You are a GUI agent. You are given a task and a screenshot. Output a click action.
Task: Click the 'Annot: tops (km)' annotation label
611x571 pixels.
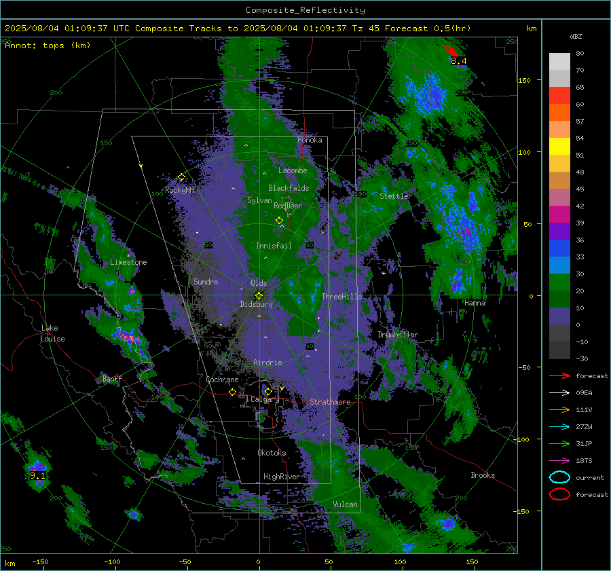(x=48, y=45)
